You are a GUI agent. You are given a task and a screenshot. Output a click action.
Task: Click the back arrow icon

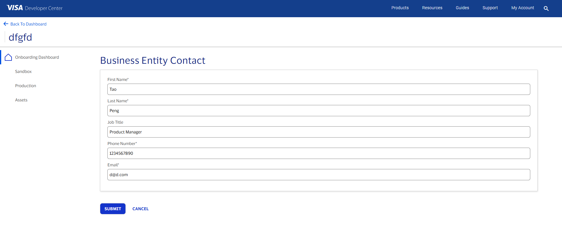coord(6,24)
